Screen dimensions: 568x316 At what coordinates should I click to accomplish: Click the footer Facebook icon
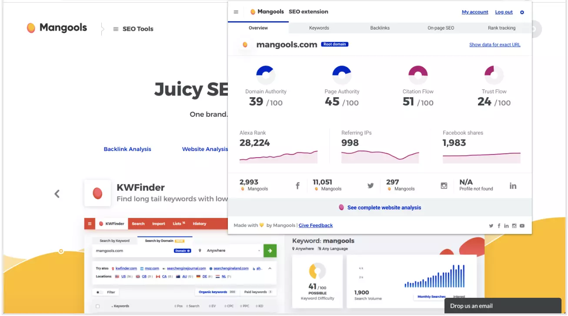click(x=499, y=226)
